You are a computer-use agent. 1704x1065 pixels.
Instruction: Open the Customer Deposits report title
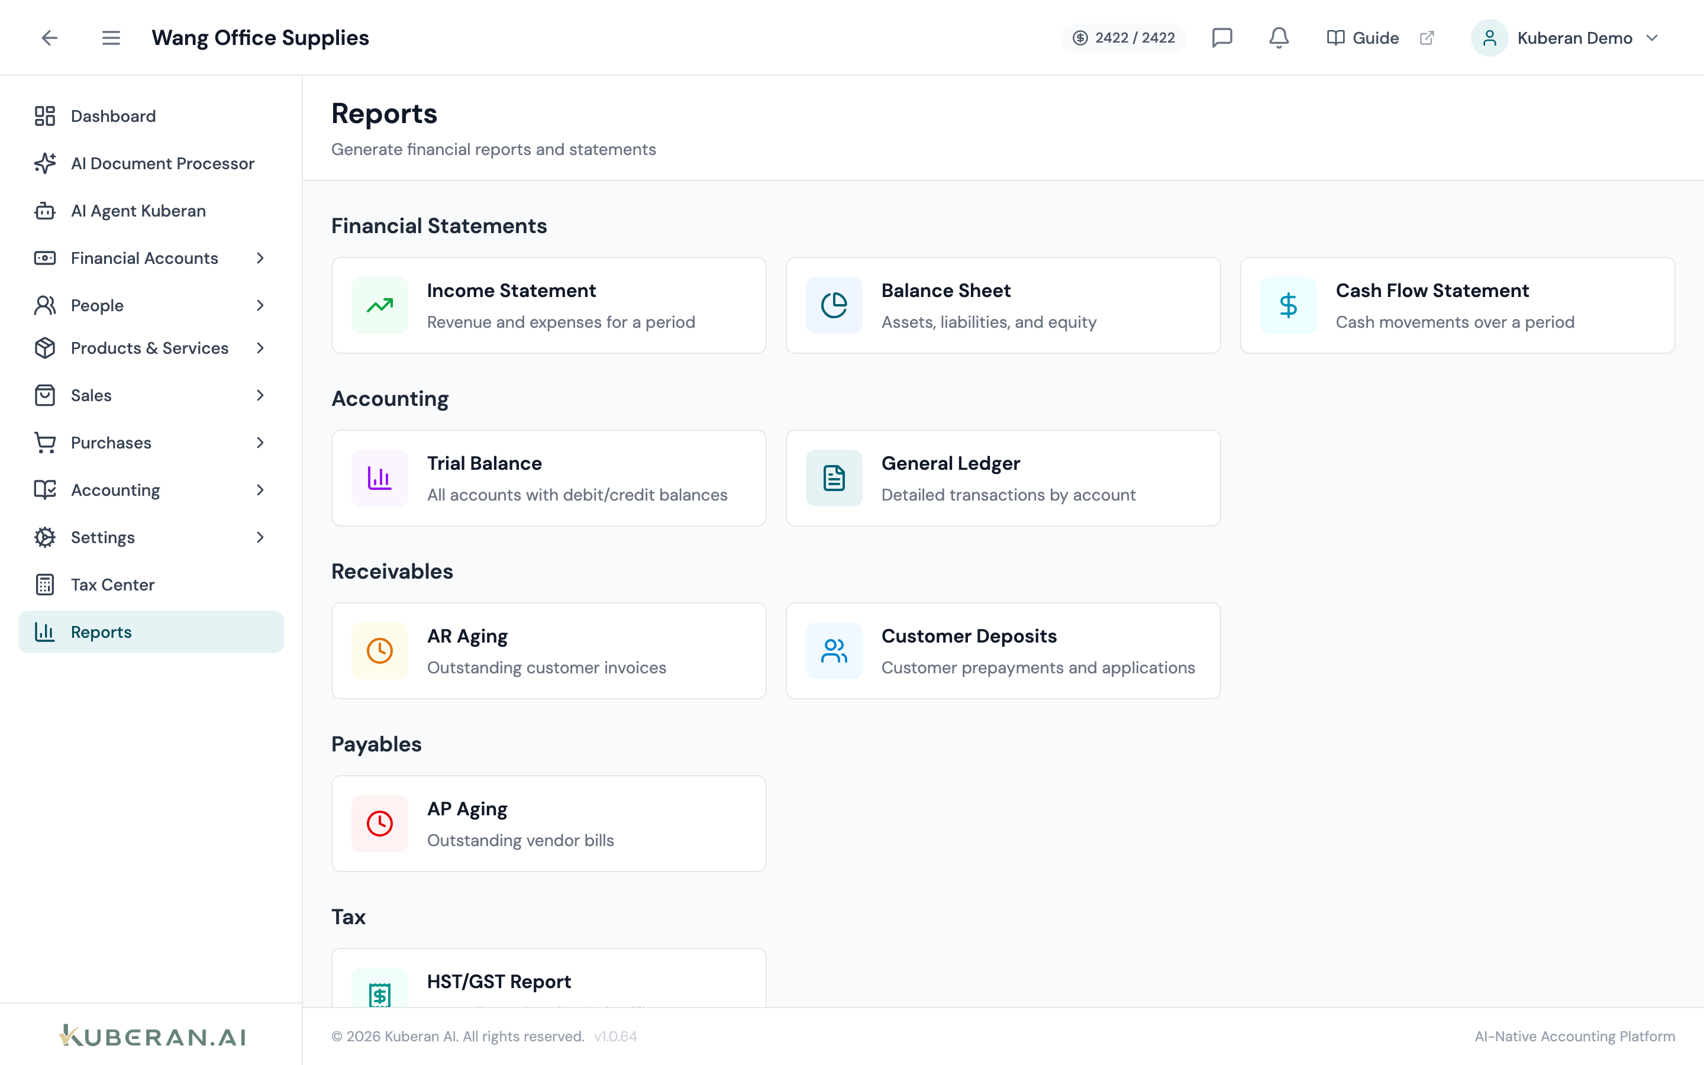tap(969, 636)
